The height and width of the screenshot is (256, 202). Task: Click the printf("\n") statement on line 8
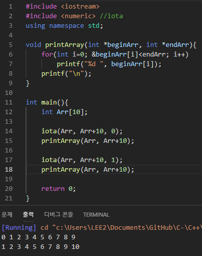tap(66, 74)
